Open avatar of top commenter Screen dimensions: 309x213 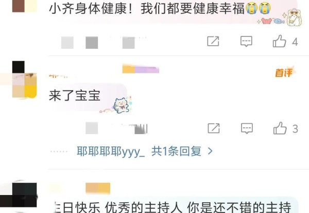coord(24,6)
